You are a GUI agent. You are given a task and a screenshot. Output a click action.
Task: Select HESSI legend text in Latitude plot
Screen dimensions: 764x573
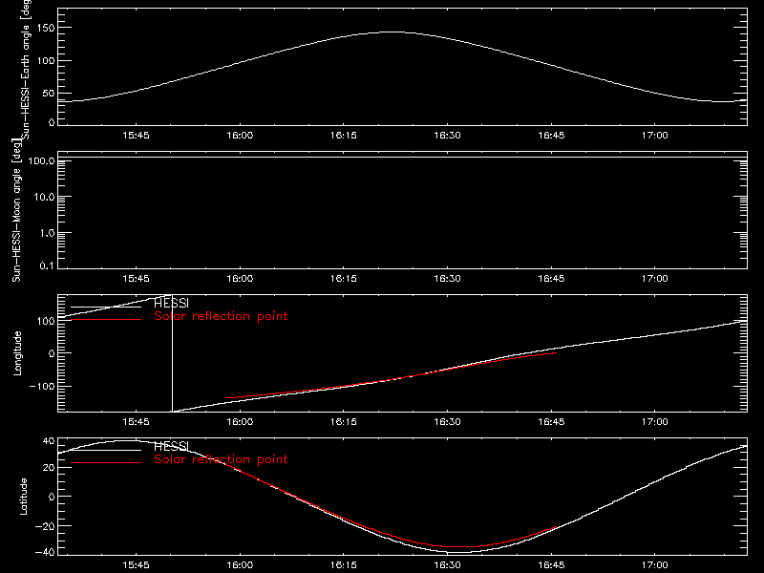tap(172, 446)
